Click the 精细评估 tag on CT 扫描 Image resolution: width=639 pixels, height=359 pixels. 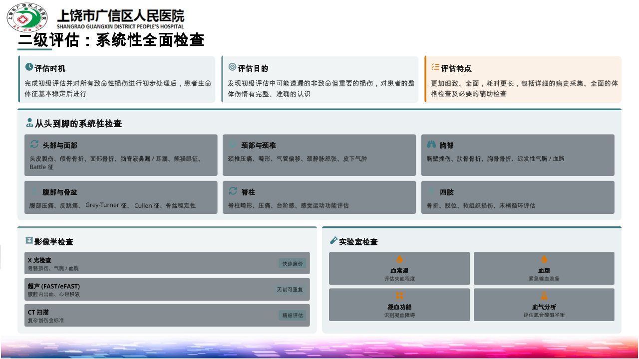click(292, 316)
